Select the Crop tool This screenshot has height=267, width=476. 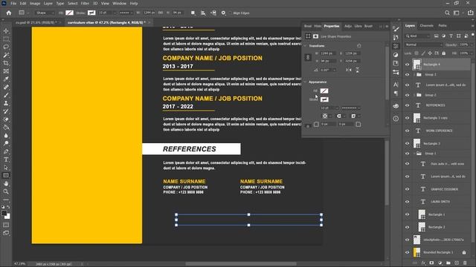6,63
